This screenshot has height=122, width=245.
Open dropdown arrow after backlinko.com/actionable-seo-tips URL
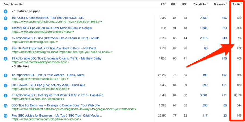pos(69,89)
